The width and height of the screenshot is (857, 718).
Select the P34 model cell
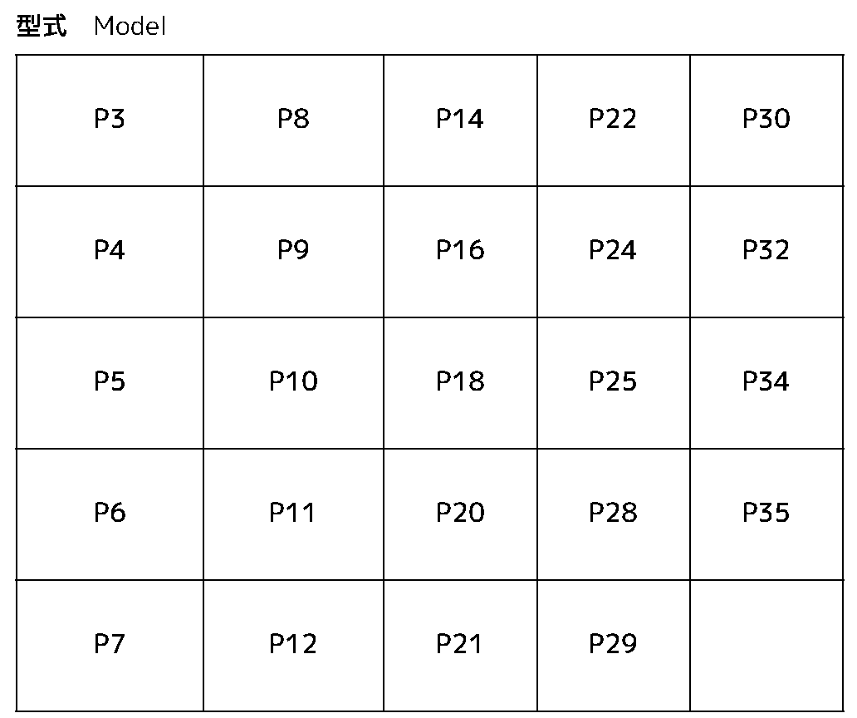coord(766,382)
